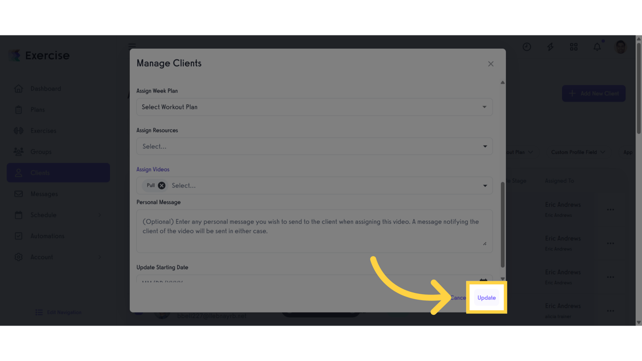Click inside the Personal Message field
Image resolution: width=642 pixels, height=361 pixels.
[314, 230]
